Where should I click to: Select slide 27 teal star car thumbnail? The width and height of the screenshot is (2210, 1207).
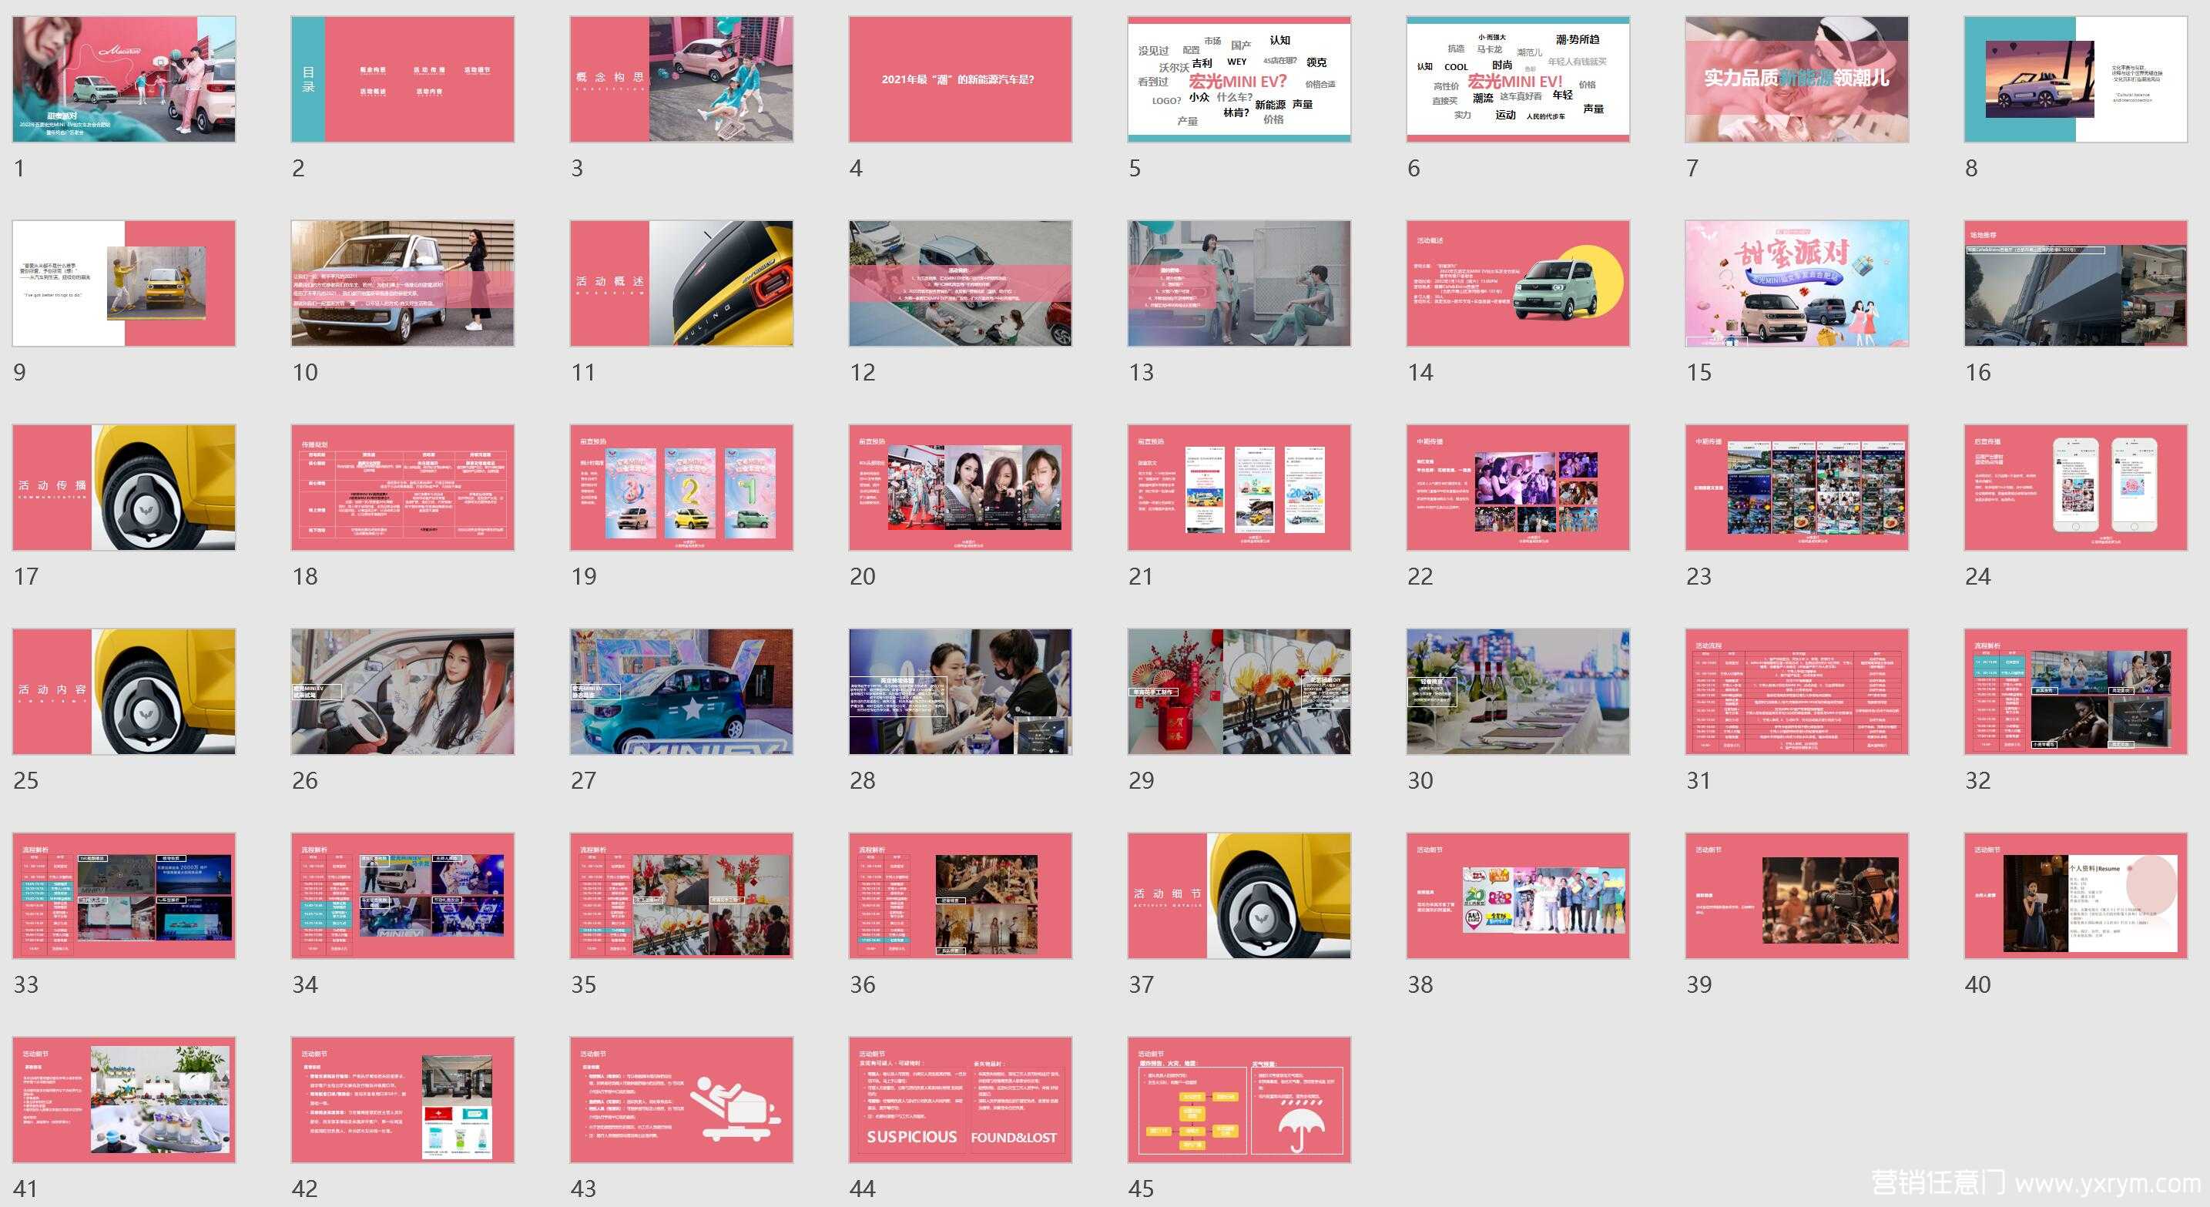click(x=681, y=692)
